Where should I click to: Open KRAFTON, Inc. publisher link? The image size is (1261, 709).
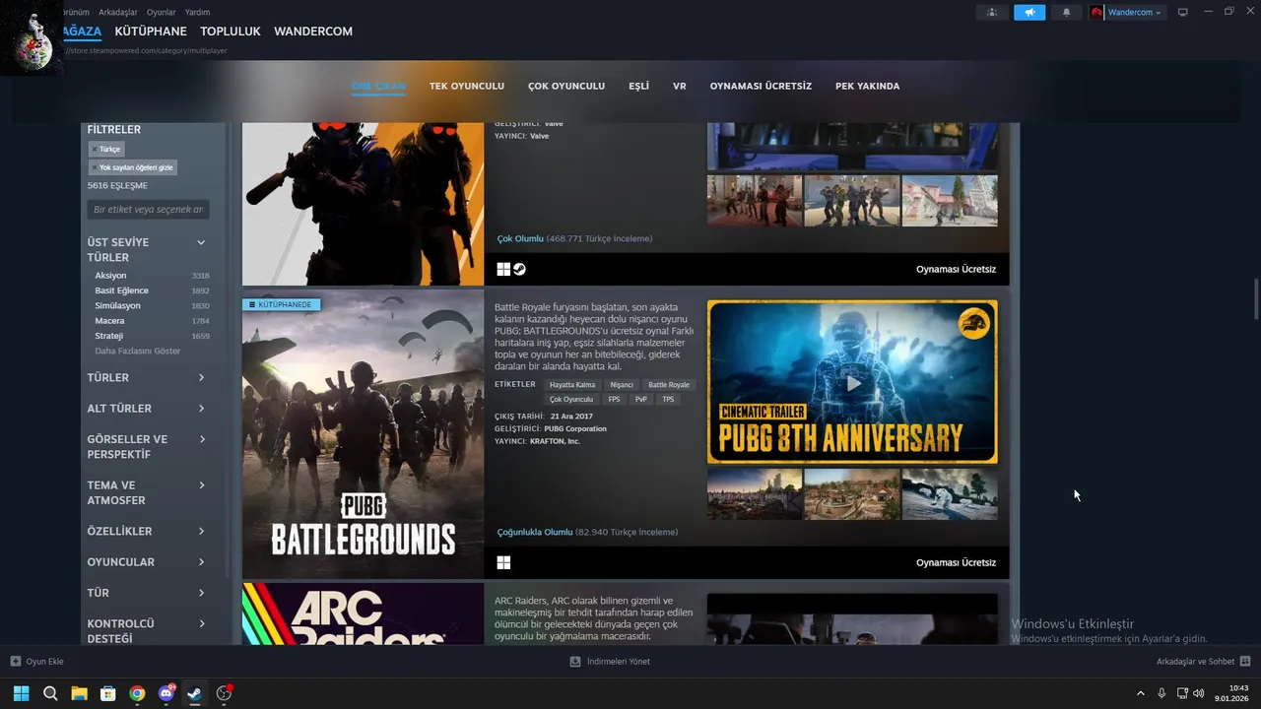555,441
